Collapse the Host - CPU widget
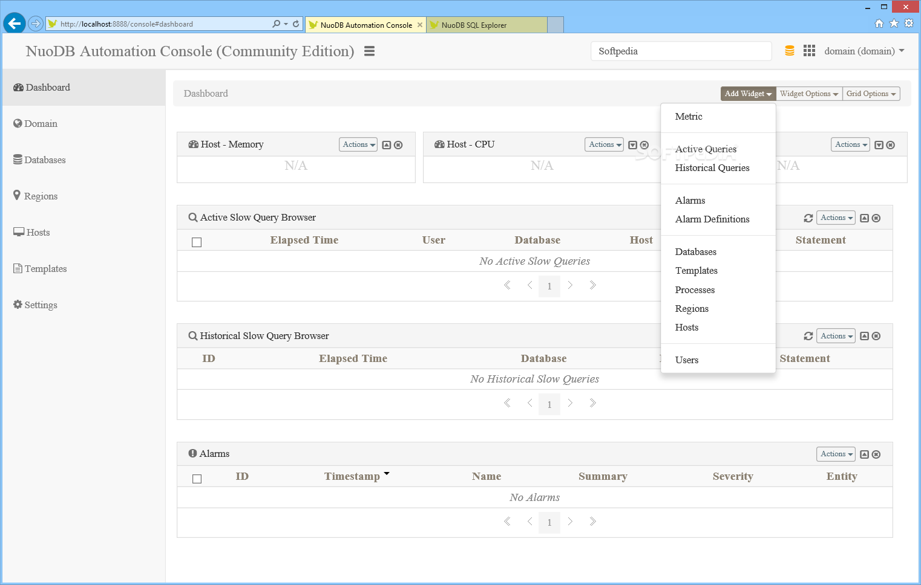921x585 pixels. pos(632,145)
